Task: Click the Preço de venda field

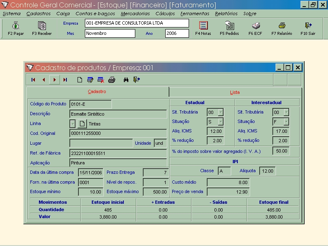Action: [228, 192]
